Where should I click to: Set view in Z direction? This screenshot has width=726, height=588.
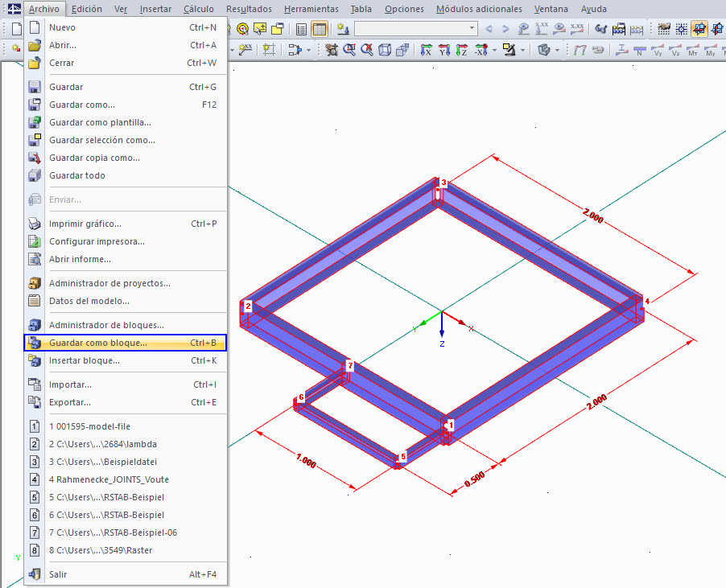click(x=462, y=50)
